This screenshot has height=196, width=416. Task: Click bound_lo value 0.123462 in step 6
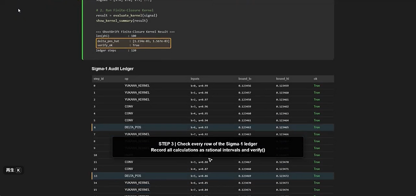(245, 127)
